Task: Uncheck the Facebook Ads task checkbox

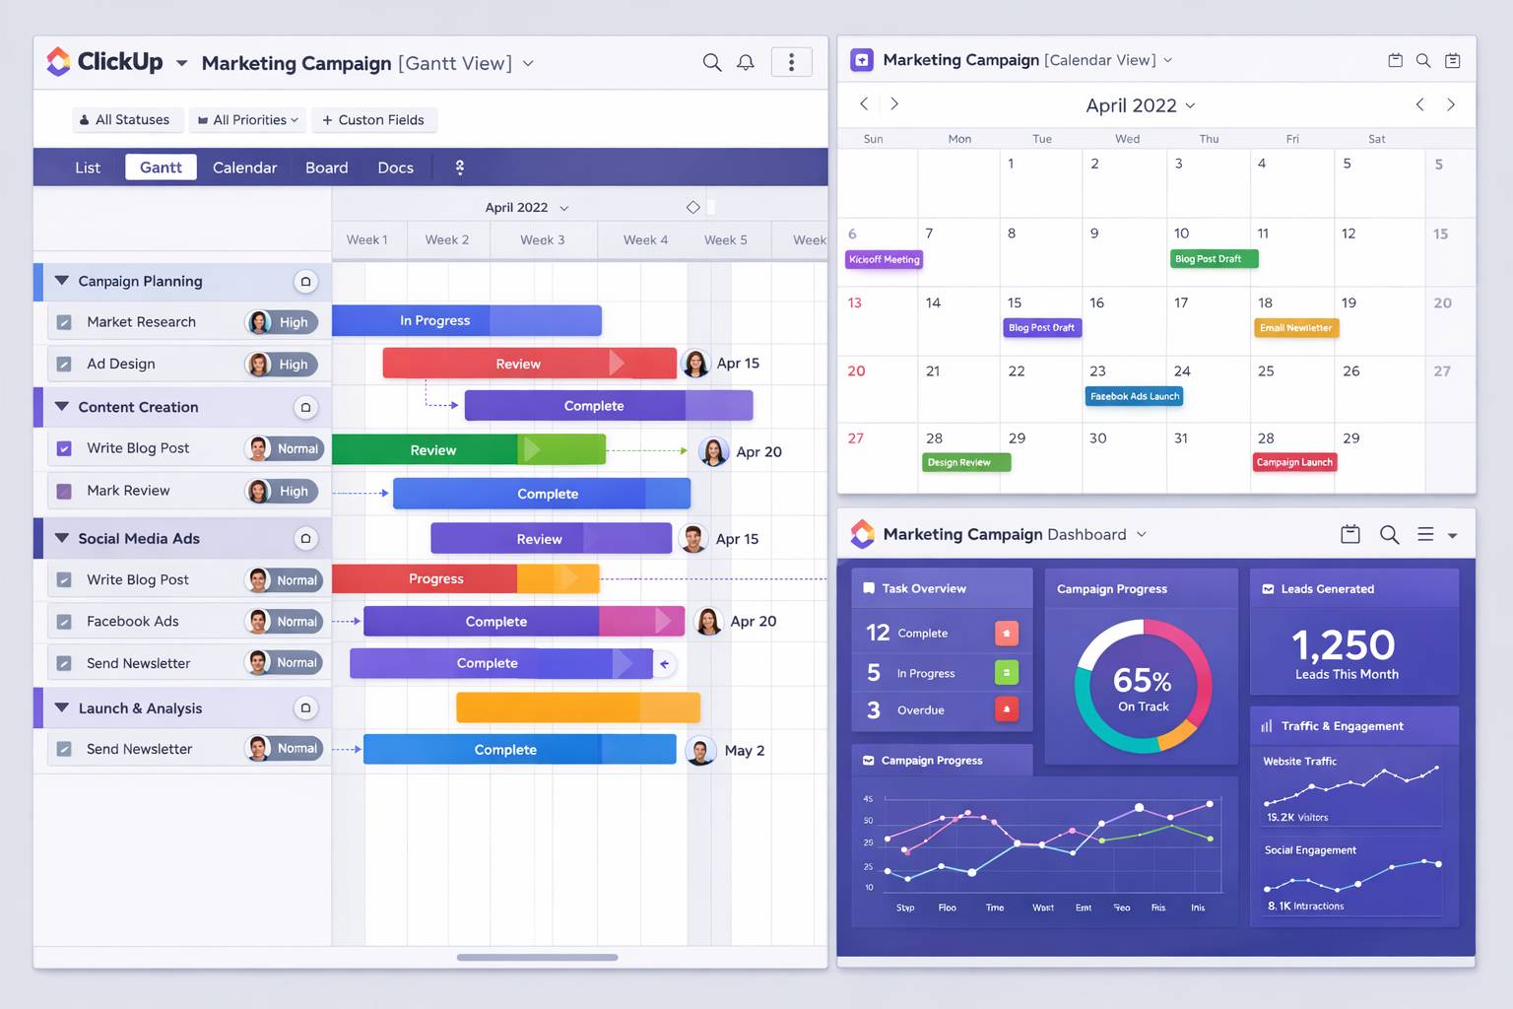Action: click(64, 622)
